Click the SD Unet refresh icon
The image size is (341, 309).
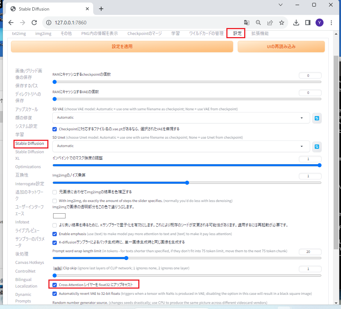317,146
